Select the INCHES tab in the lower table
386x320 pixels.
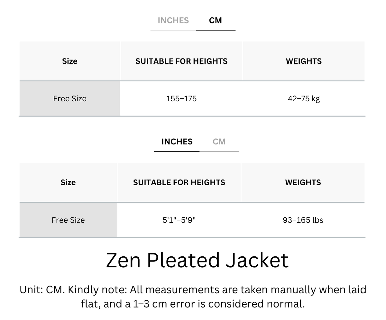click(x=177, y=142)
